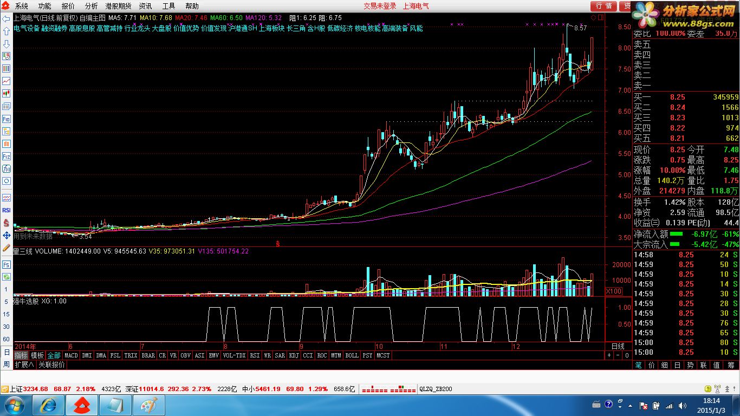Open the 功能 menu
This screenshot has height=416, width=740.
tap(45, 6)
